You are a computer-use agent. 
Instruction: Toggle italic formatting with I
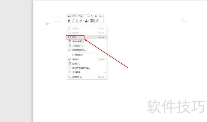73,21
